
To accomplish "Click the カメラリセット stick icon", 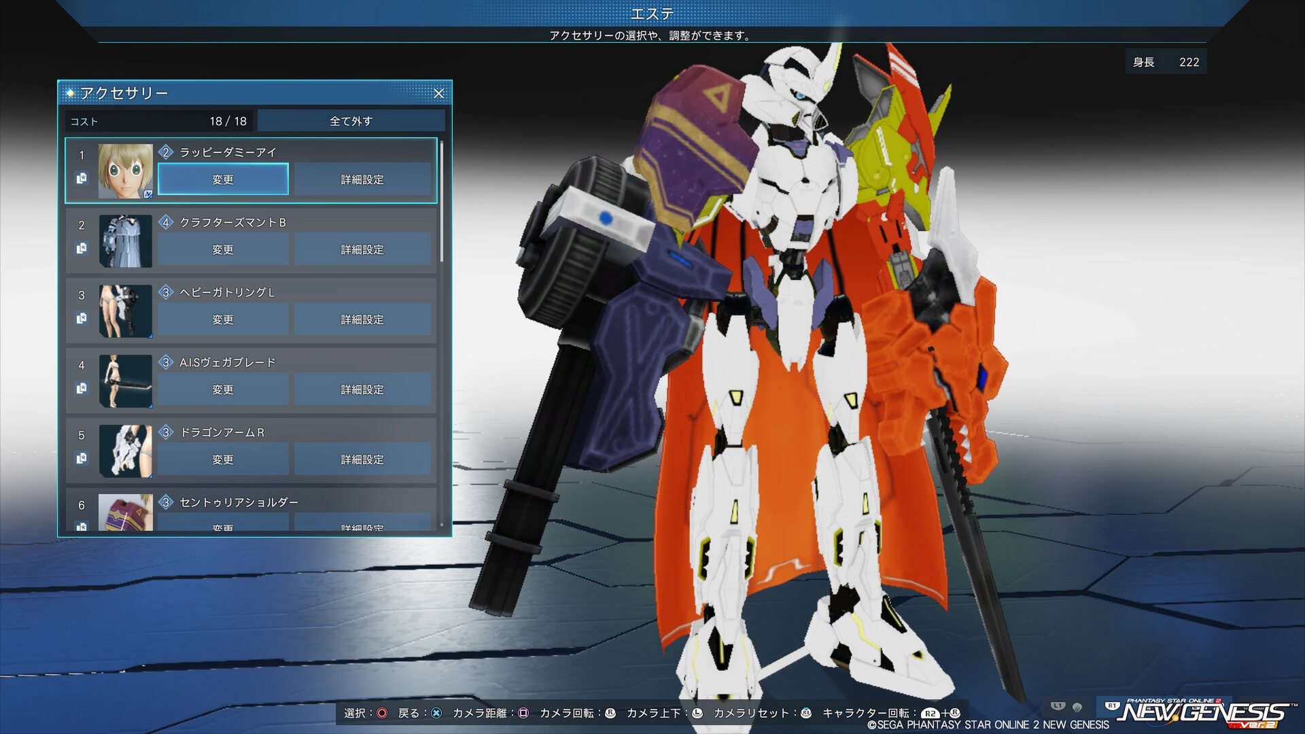I will pos(806,713).
